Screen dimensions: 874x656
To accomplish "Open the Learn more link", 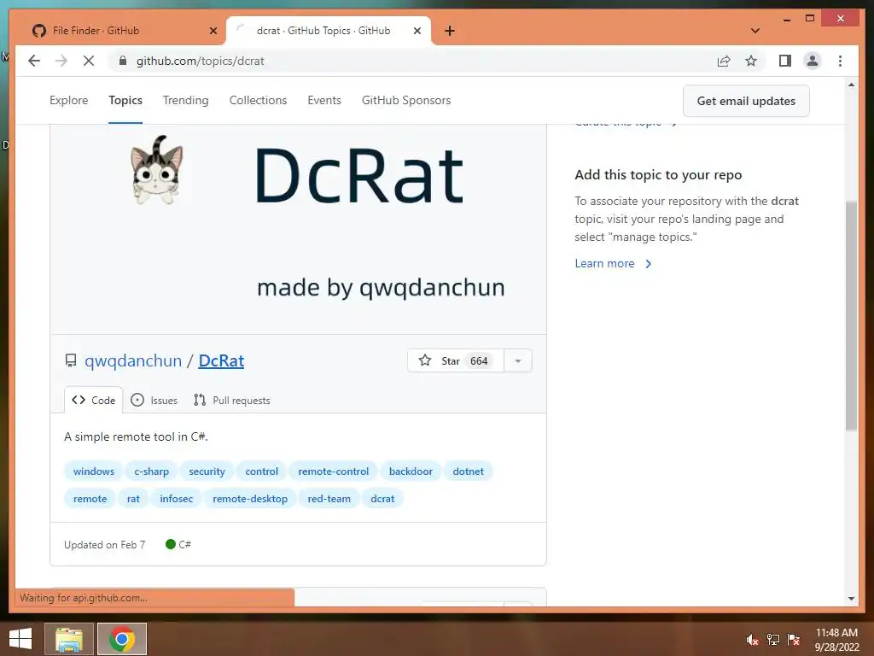I will pos(613,263).
